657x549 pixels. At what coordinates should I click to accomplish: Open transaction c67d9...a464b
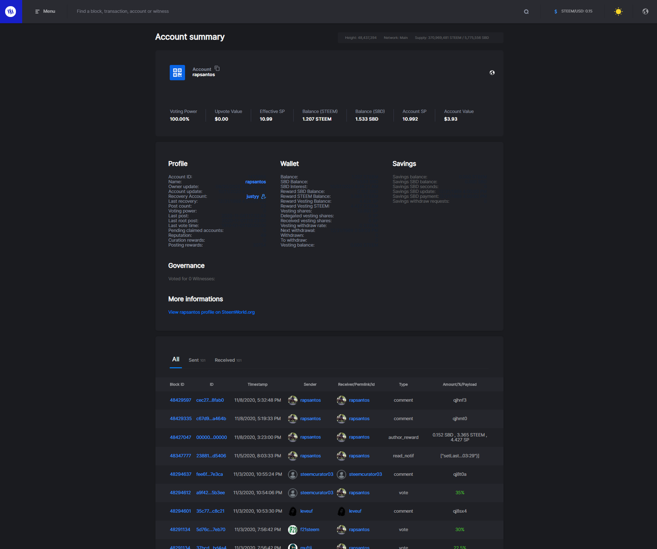tap(211, 419)
